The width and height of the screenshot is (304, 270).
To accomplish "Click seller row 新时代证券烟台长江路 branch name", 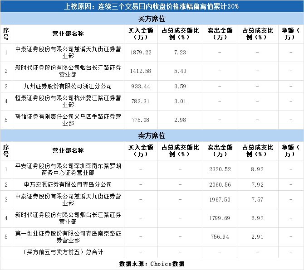I will 68,218.
